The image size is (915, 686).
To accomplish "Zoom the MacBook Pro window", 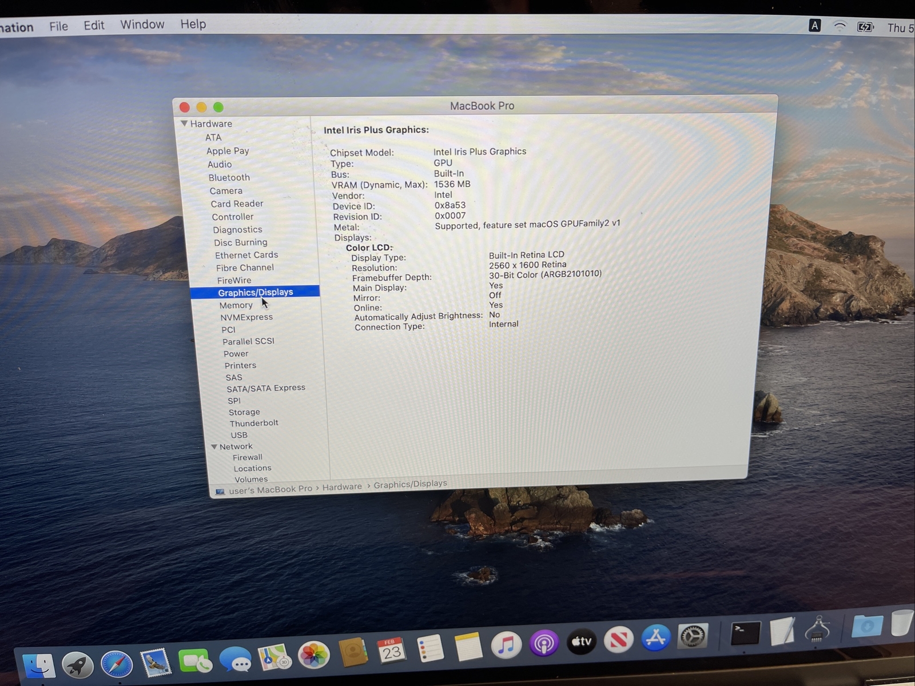I will pos(218,107).
